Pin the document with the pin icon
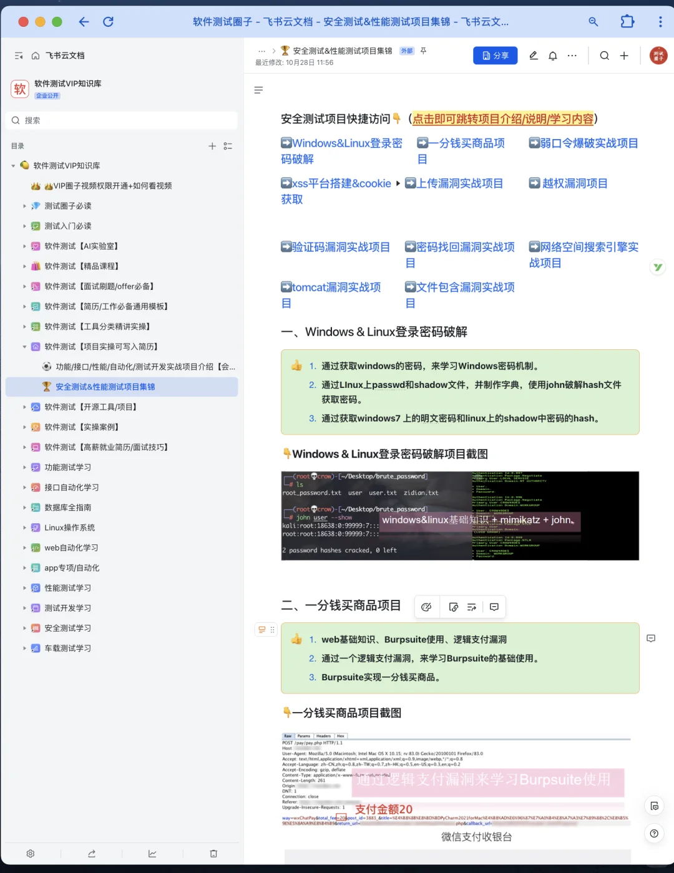This screenshot has height=873, width=674. 423,51
